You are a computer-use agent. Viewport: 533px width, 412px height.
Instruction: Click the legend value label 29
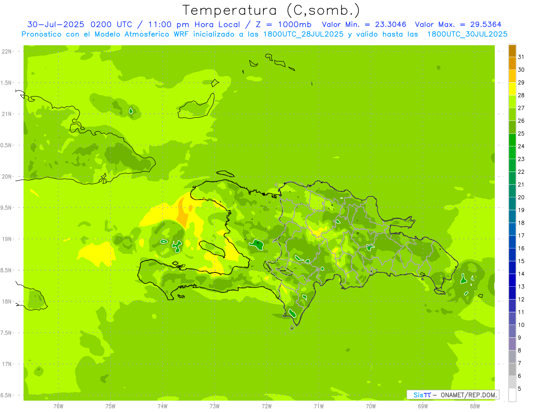point(521,82)
